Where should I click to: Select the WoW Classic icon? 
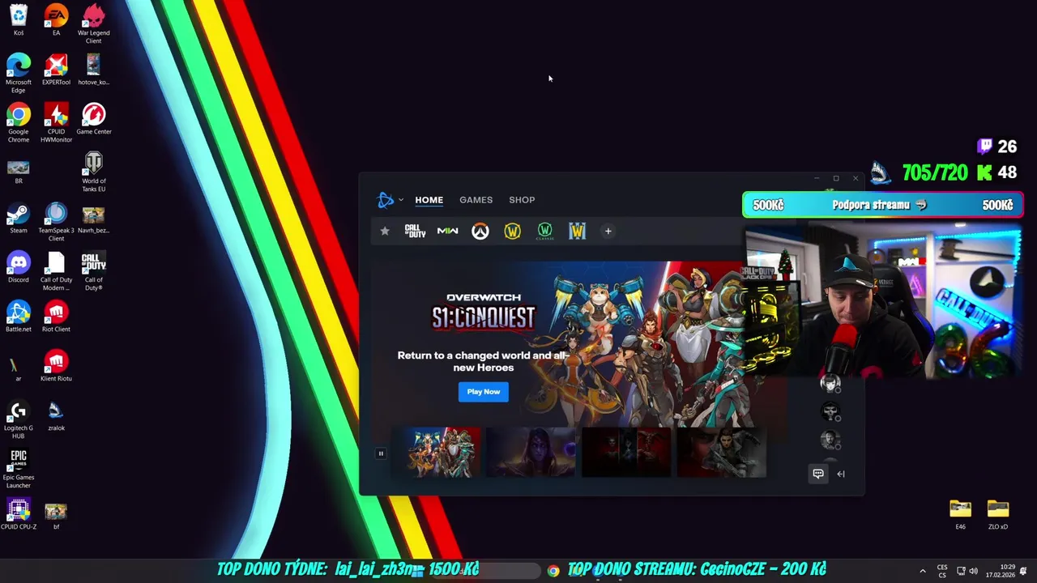point(544,232)
